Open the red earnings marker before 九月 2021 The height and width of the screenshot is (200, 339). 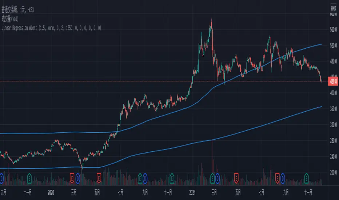277,179
